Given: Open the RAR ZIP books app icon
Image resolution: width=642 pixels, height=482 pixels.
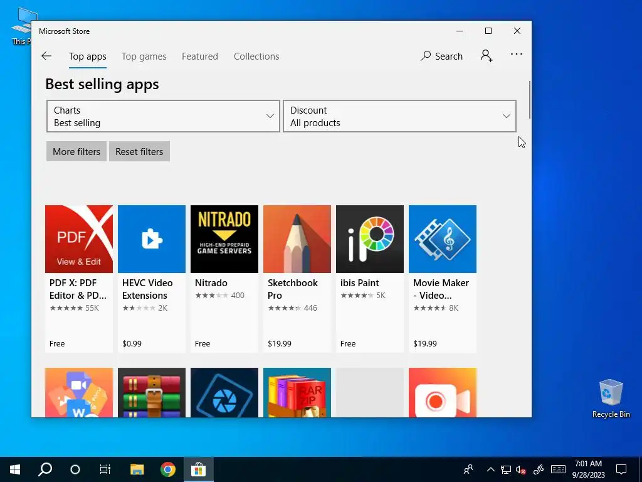Looking at the screenshot, I should 297,393.
